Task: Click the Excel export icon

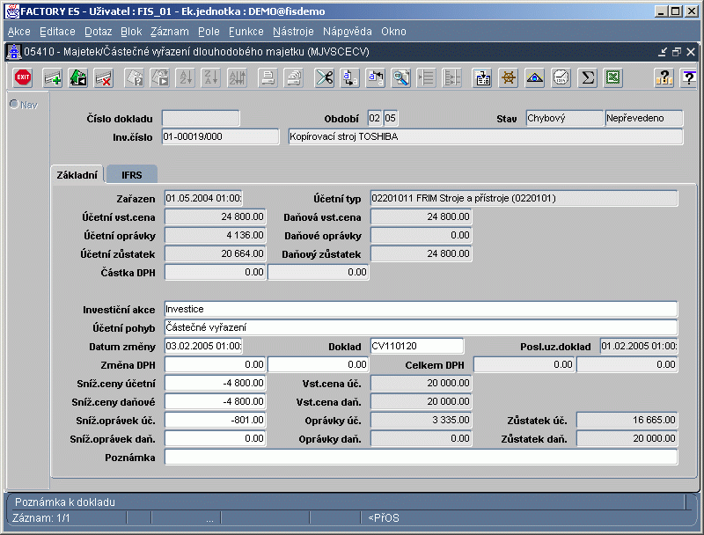Action: pyautogui.click(x=613, y=78)
